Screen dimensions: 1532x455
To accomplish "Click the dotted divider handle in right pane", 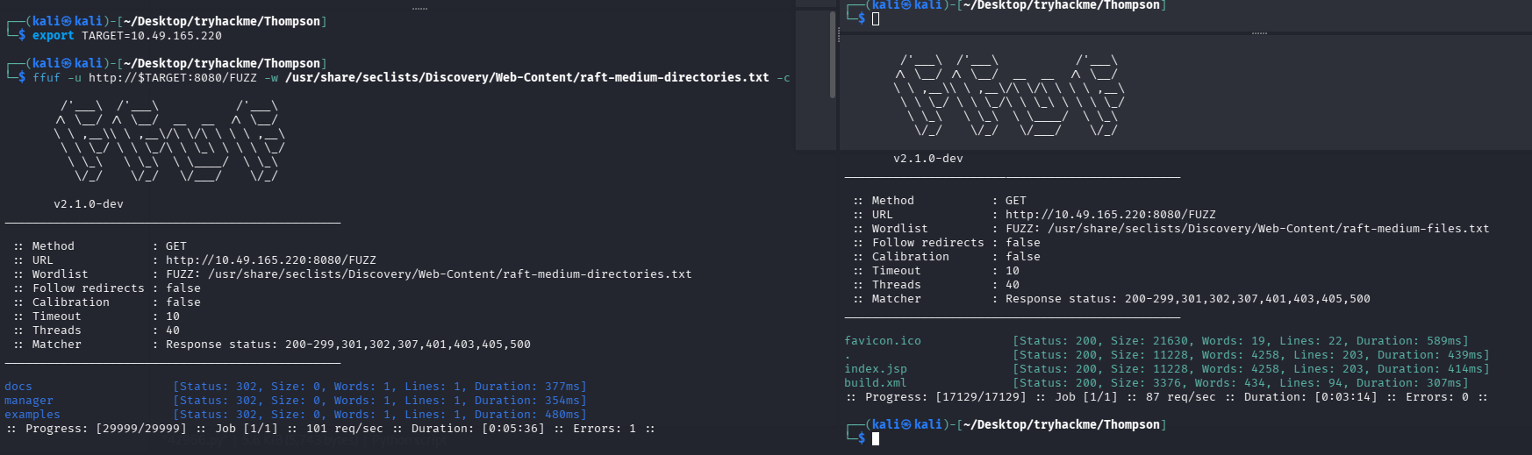I will 1259,33.
